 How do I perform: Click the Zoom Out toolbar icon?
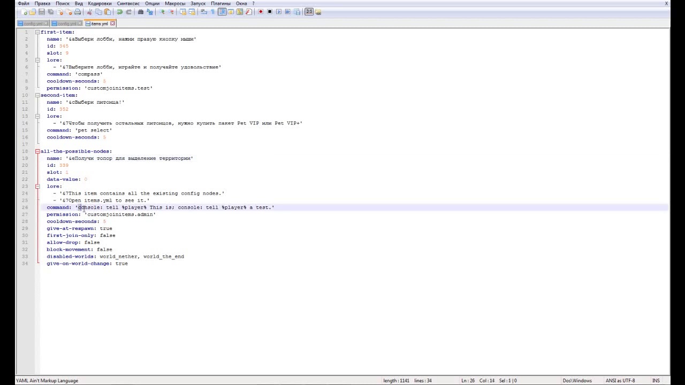(171, 12)
